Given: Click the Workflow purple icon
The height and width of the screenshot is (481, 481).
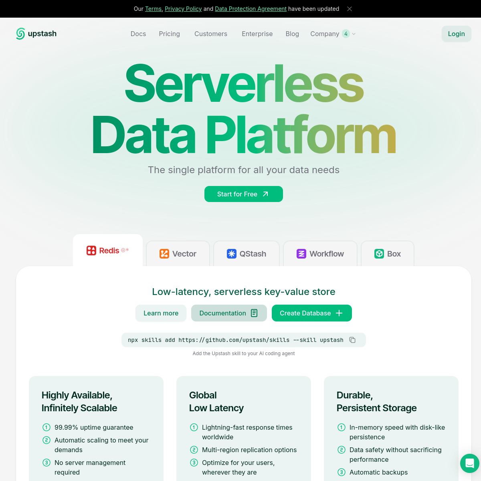Looking at the screenshot, I should pyautogui.click(x=301, y=254).
